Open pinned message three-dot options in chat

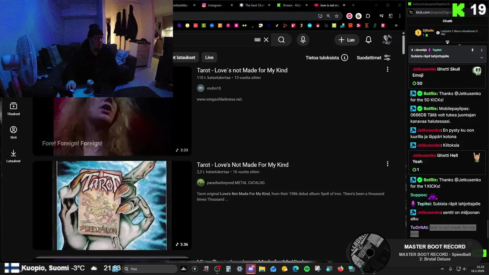point(481,50)
